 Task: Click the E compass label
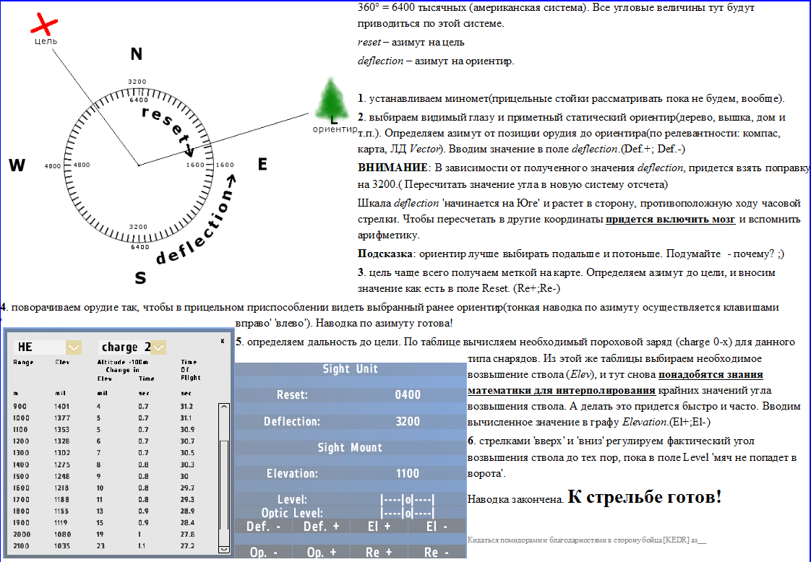pyautogui.click(x=262, y=165)
